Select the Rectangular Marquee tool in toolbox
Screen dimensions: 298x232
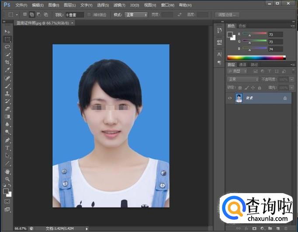click(x=7, y=39)
